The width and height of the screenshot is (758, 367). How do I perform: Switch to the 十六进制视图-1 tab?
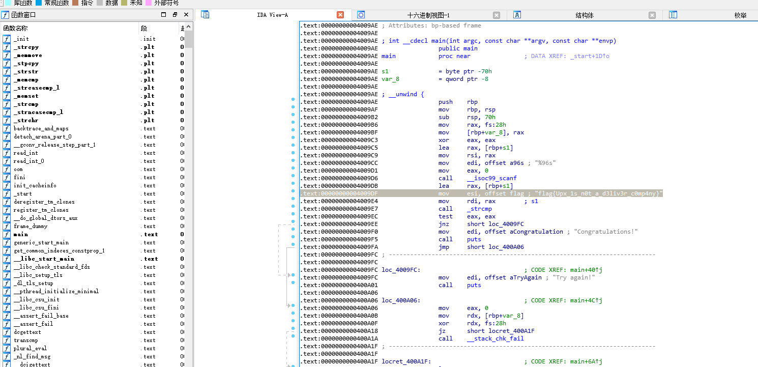click(428, 15)
